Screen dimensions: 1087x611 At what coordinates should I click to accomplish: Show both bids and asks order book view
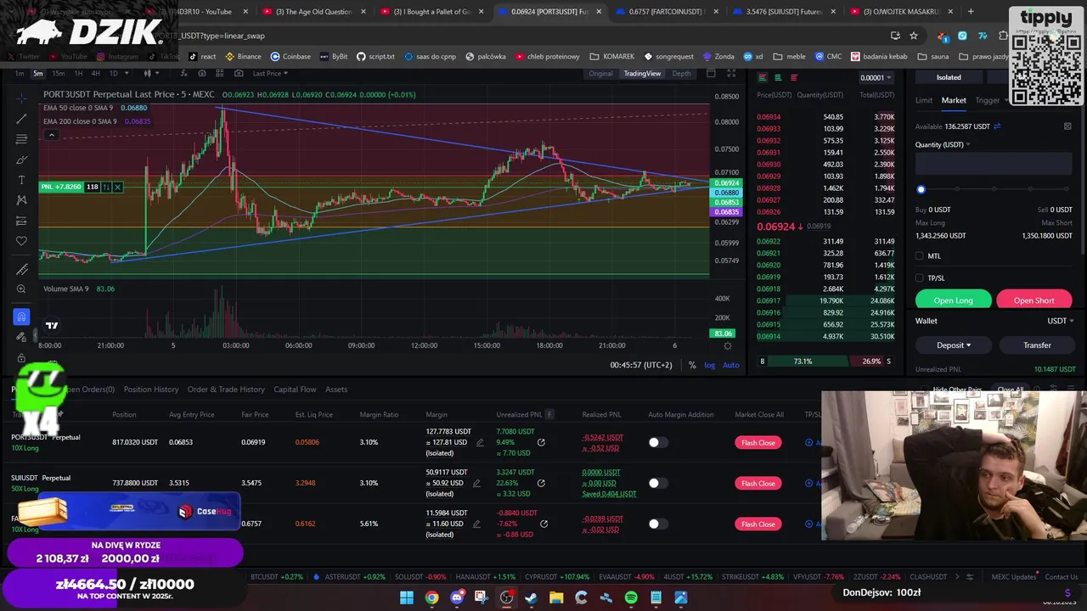click(763, 77)
